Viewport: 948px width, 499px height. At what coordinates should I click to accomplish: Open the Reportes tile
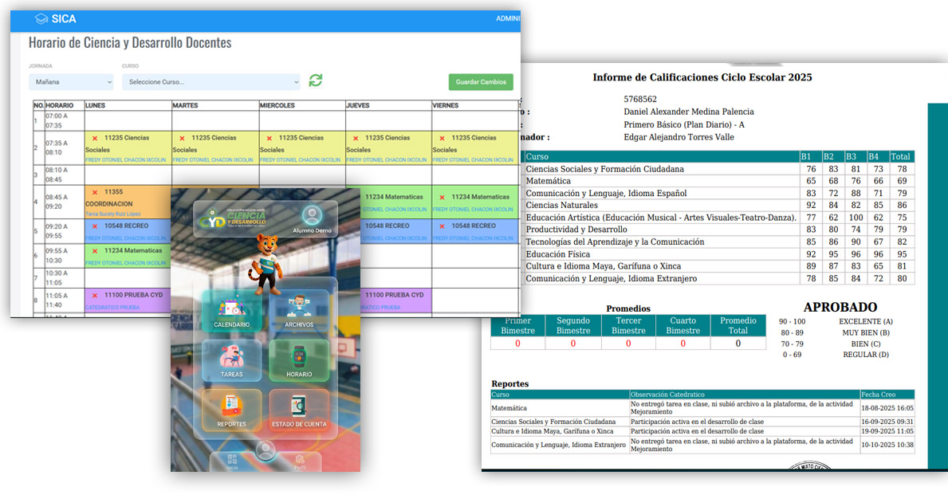pyautogui.click(x=231, y=410)
